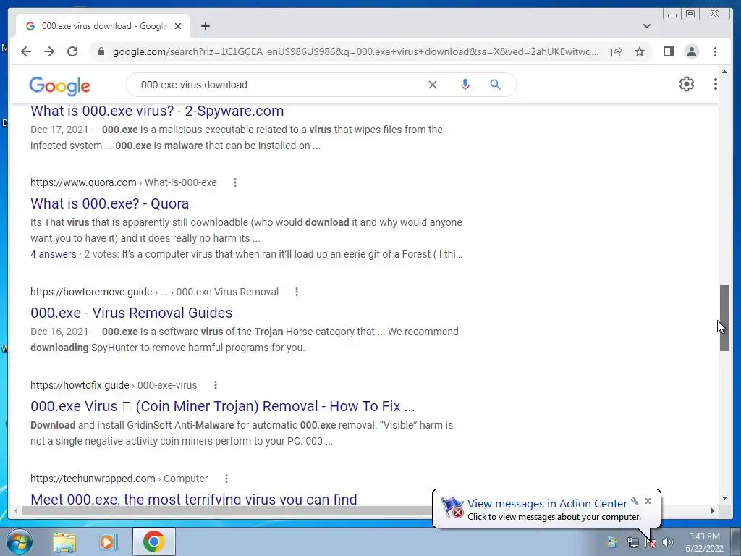Open the '000.exe - Virus Removal Guides' result

(x=132, y=313)
